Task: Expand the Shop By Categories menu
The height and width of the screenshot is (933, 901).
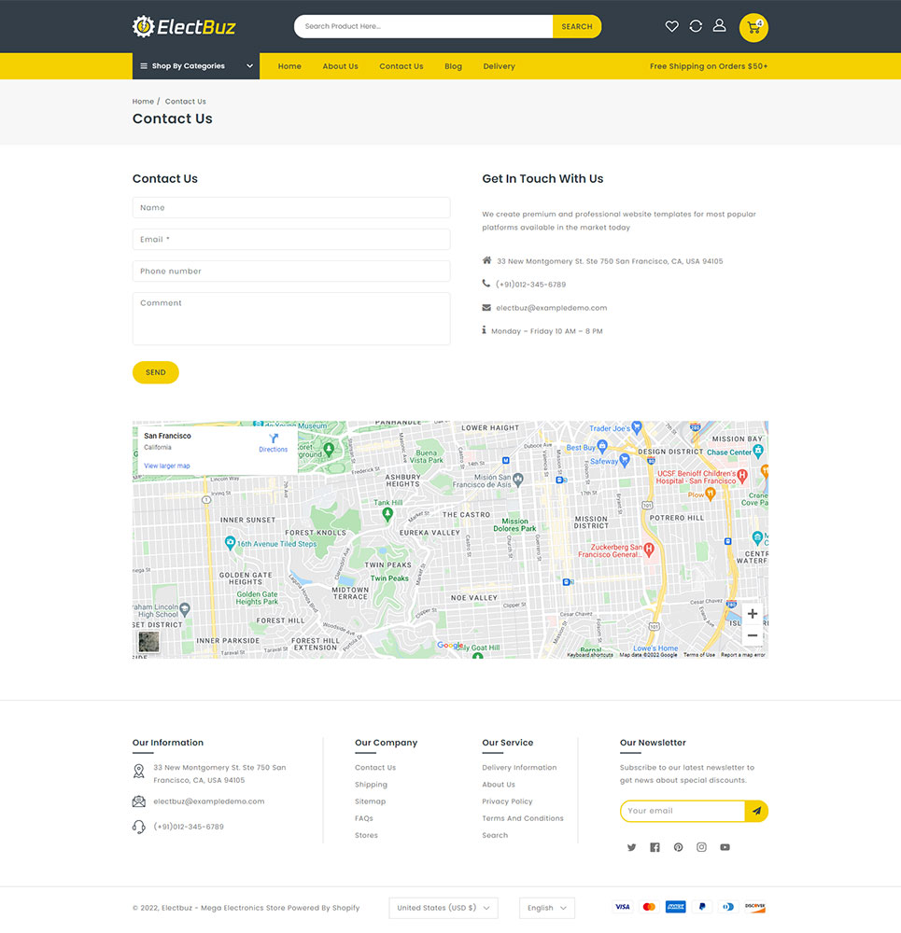Action: 196,66
